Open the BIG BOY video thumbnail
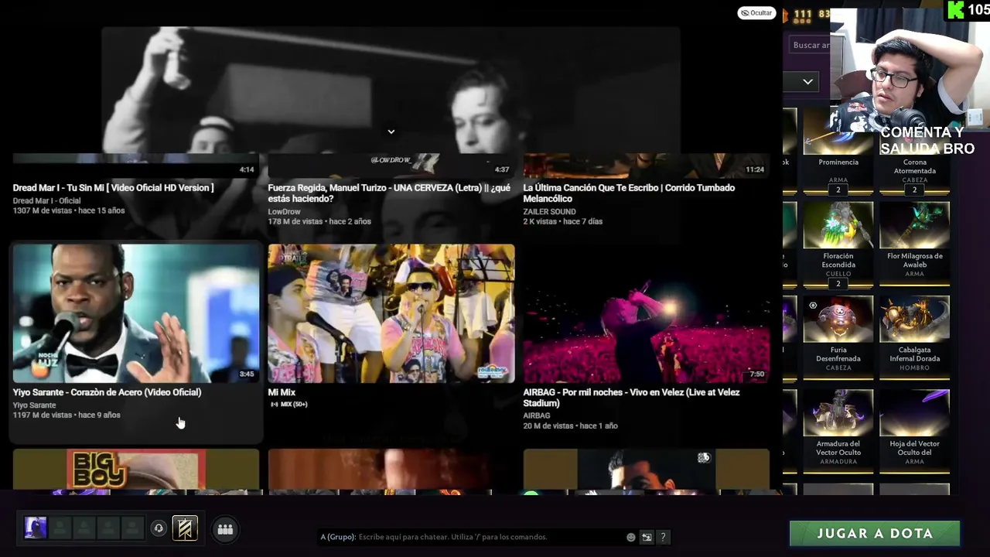Viewport: 990px width, 557px height. tap(136, 469)
